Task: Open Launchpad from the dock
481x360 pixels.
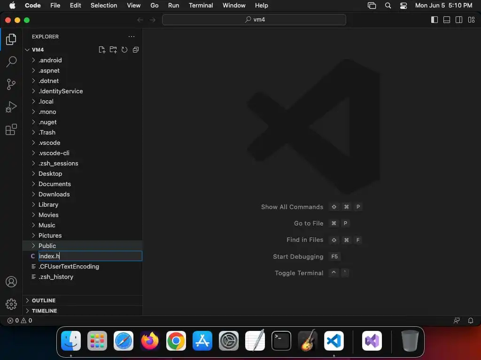Action: click(x=97, y=341)
